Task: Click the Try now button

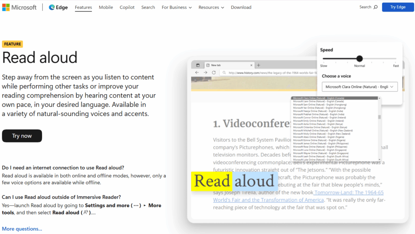Action: tap(22, 136)
